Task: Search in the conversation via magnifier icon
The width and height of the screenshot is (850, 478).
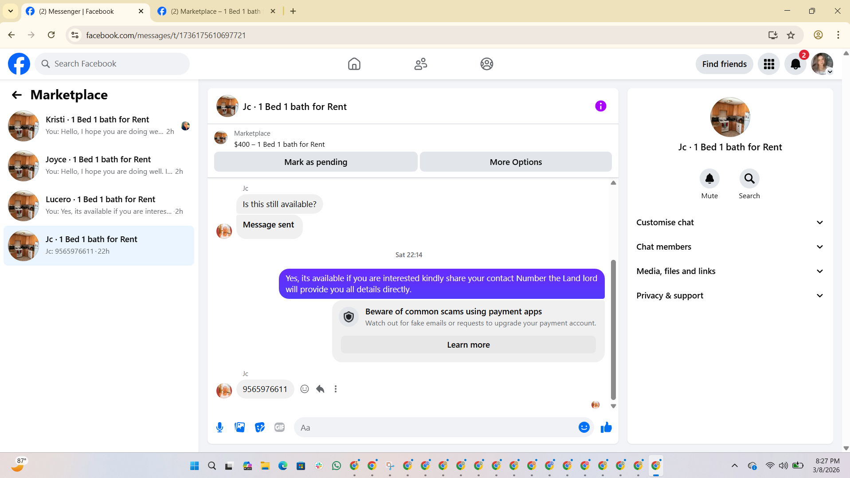Action: point(749,178)
